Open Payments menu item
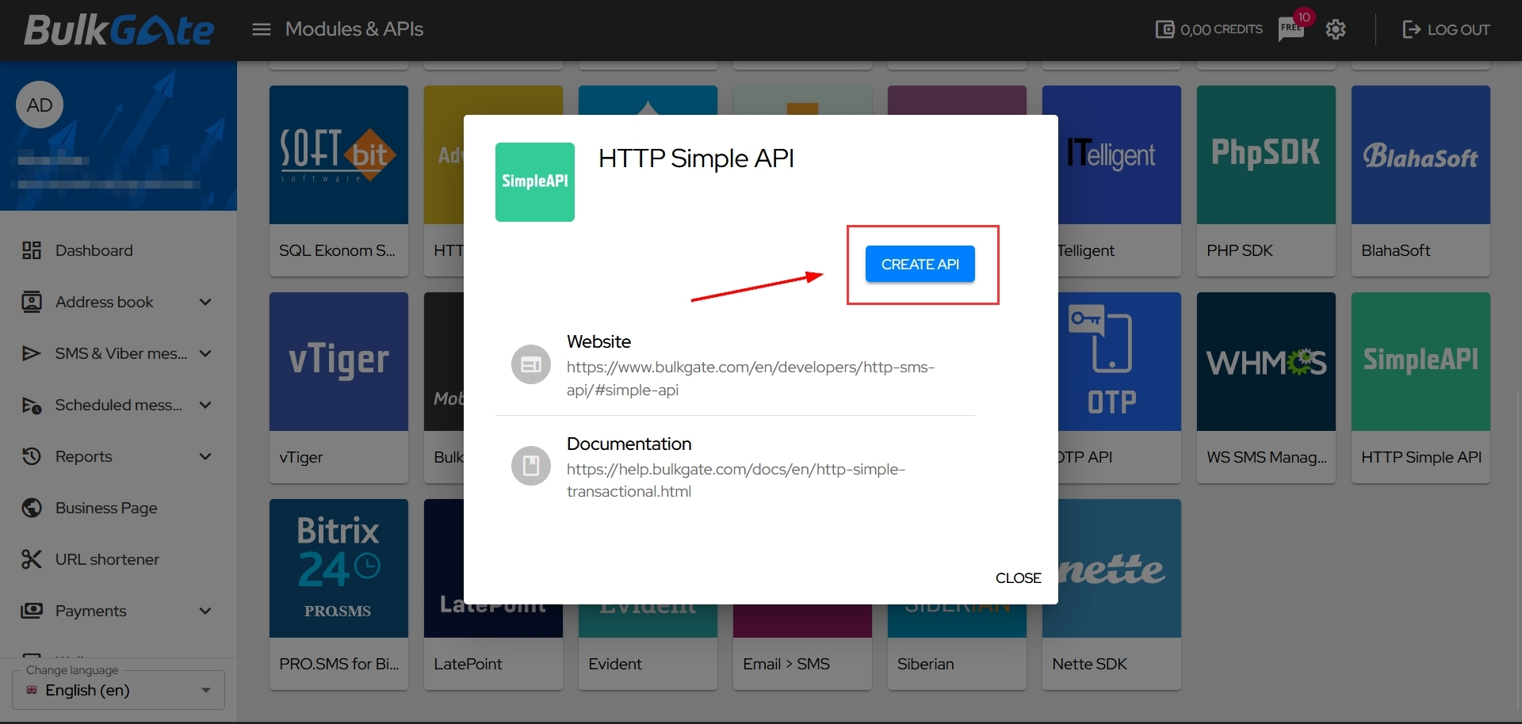This screenshot has width=1522, height=724. (90, 611)
